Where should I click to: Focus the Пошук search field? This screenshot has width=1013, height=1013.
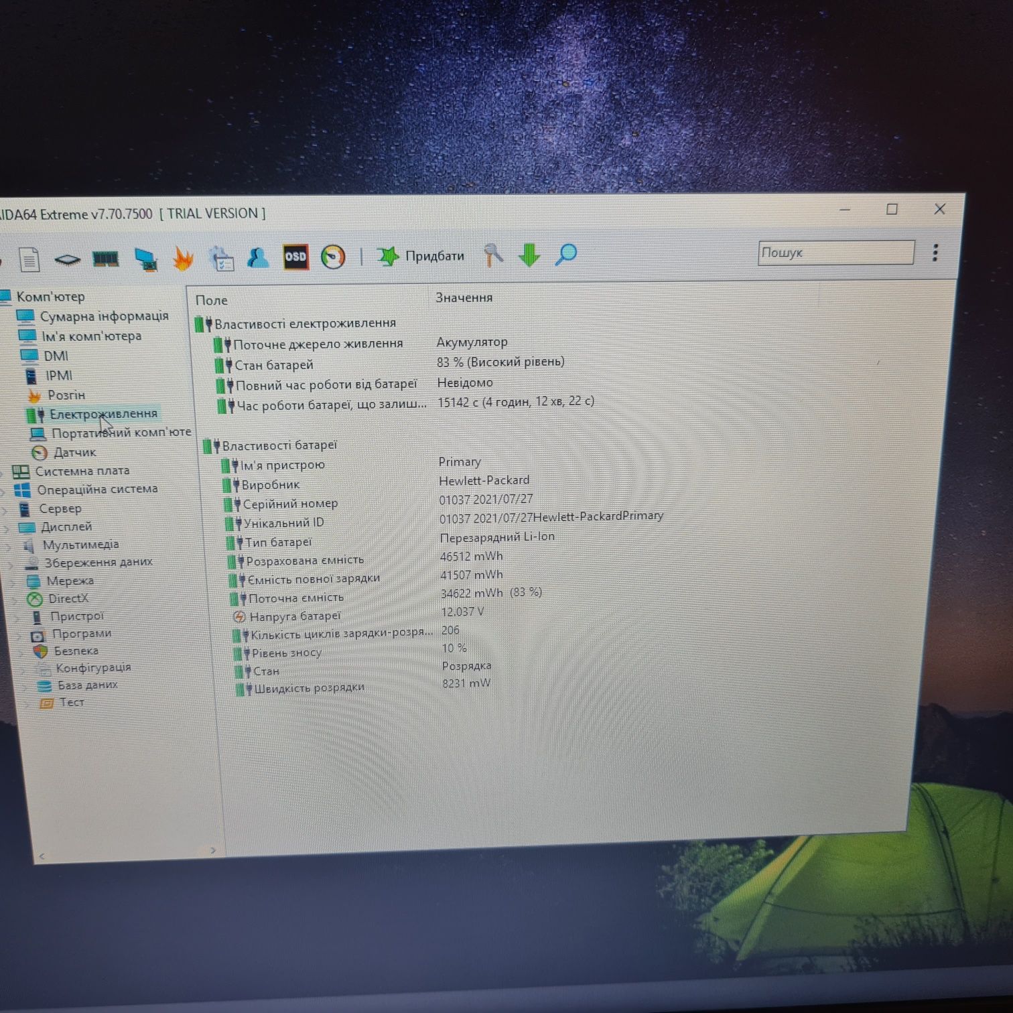point(835,253)
